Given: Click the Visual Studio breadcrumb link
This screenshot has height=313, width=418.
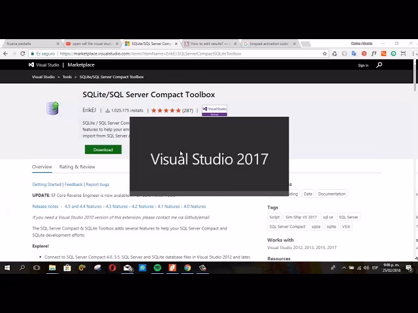Looking at the screenshot, I should pyautogui.click(x=43, y=77).
